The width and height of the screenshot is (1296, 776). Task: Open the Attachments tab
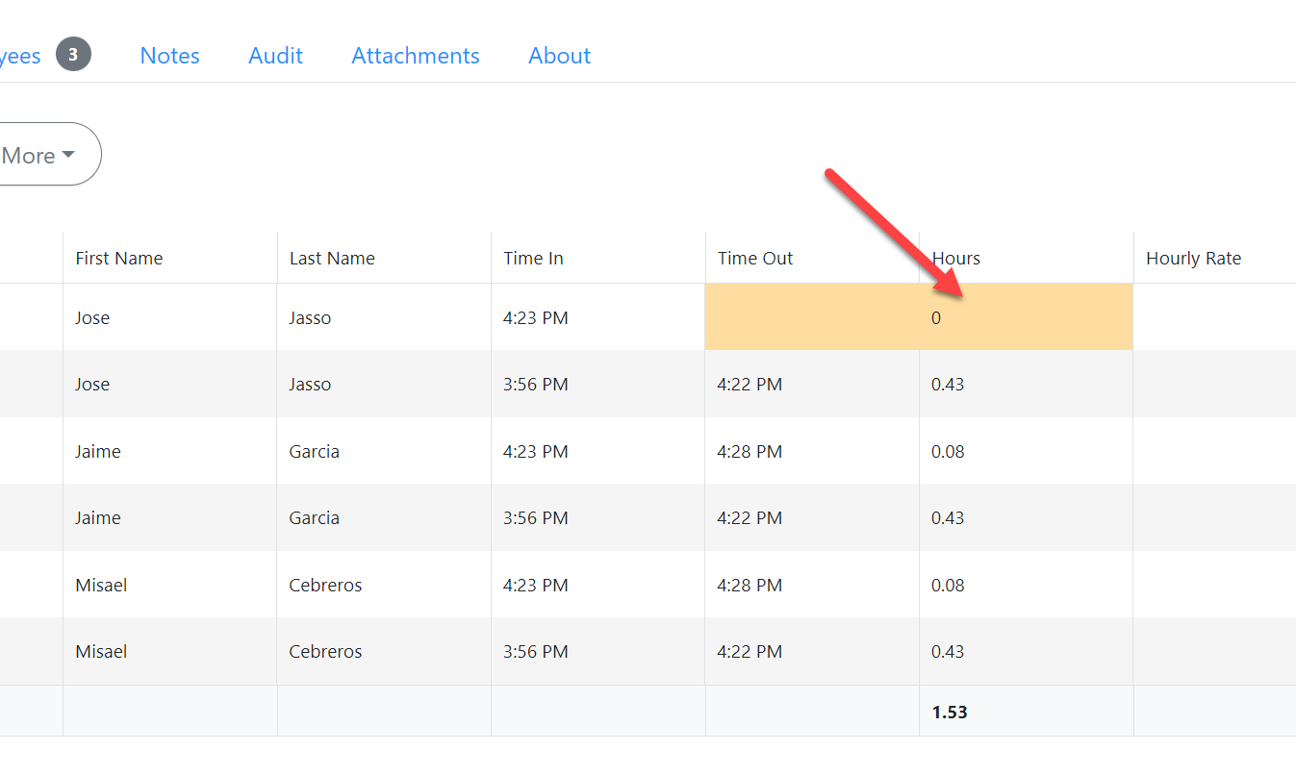coord(415,56)
